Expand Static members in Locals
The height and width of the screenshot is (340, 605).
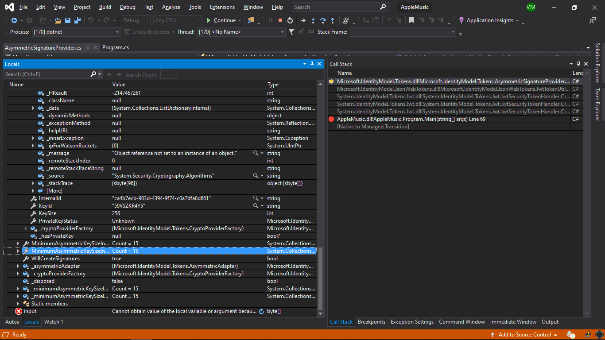coord(18,304)
